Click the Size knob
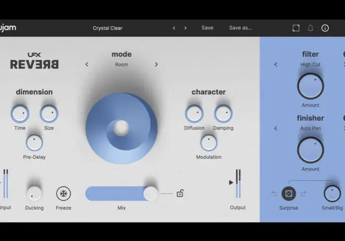 [49, 114]
